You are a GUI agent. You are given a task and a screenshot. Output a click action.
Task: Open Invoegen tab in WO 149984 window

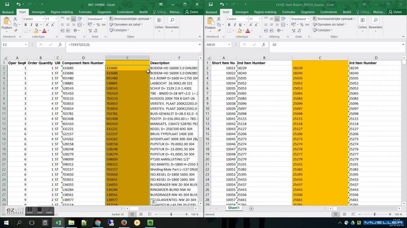pos(38,12)
